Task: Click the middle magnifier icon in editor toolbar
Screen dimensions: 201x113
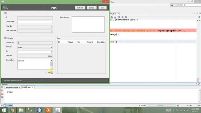Action: pyautogui.click(x=123, y=17)
